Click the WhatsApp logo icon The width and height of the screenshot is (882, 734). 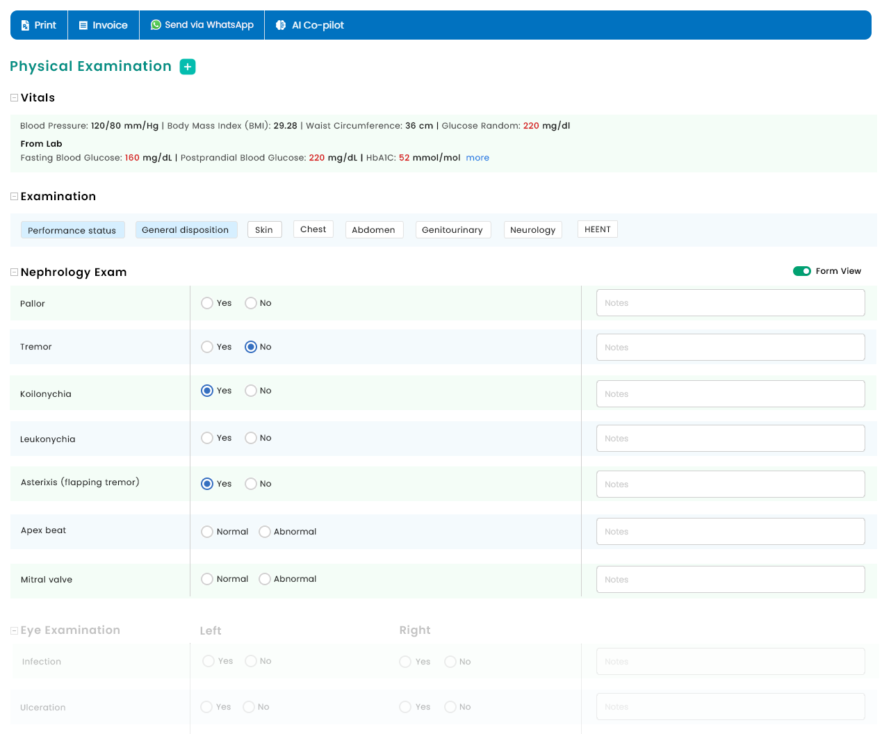156,25
